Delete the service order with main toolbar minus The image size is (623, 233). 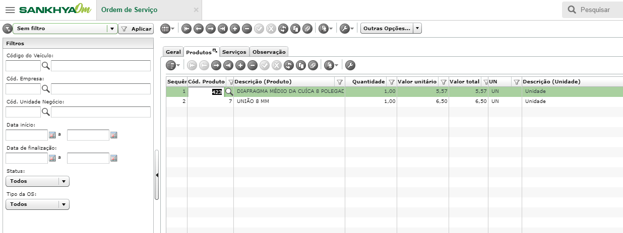(x=247, y=29)
